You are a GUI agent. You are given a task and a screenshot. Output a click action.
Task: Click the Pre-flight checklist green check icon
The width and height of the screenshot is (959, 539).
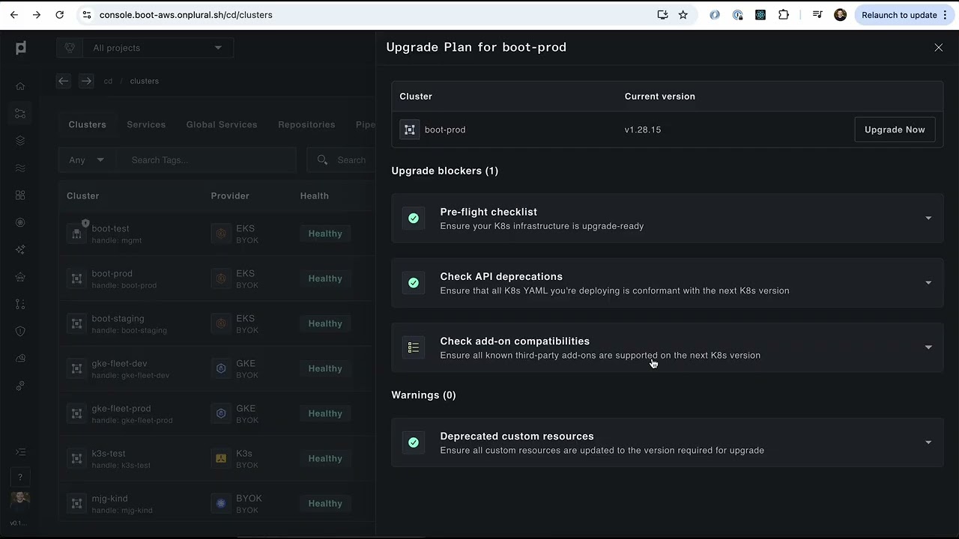pyautogui.click(x=414, y=219)
